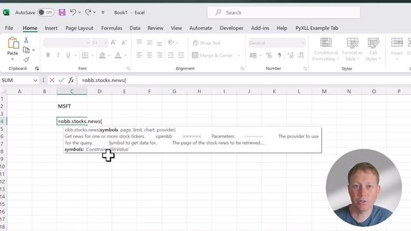This screenshot has height=231, width=411.
Task: Increase decimal places
Action: (x=290, y=55)
